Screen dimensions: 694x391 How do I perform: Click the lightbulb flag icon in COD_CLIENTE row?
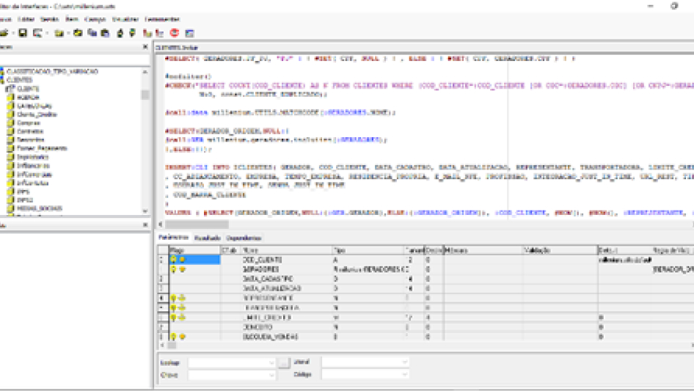coord(174,260)
